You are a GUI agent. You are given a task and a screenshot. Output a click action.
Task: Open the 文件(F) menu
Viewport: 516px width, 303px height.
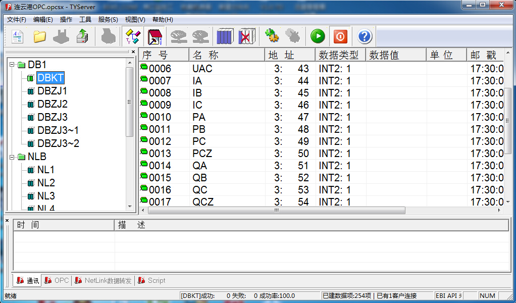(x=16, y=20)
